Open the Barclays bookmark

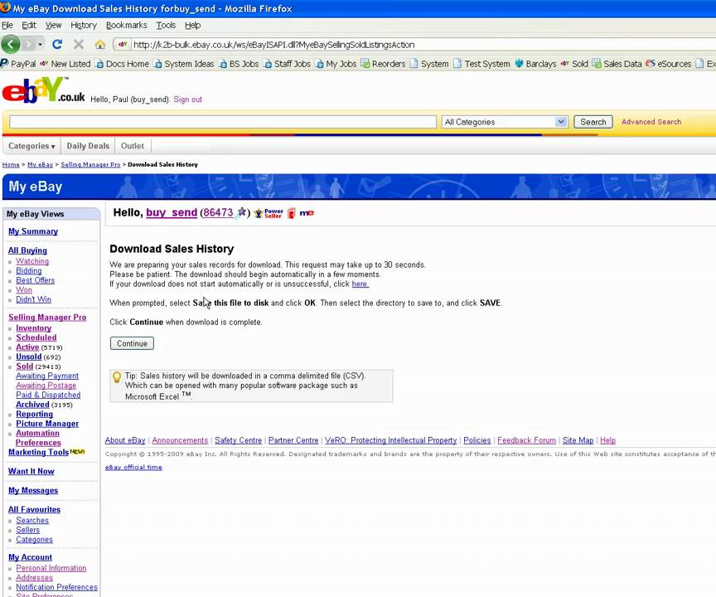[x=535, y=64]
